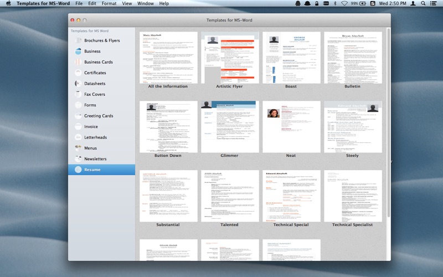Click the Bluetooth menu bar icon
Screen dimensions: 443x277
click(x=335, y=3)
